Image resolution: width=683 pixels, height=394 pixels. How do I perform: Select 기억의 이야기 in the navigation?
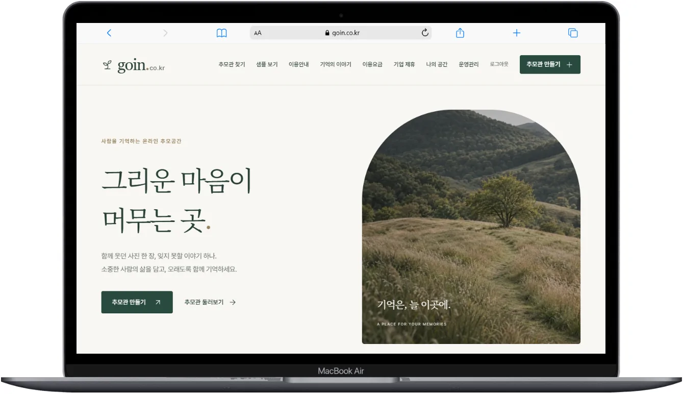336,64
